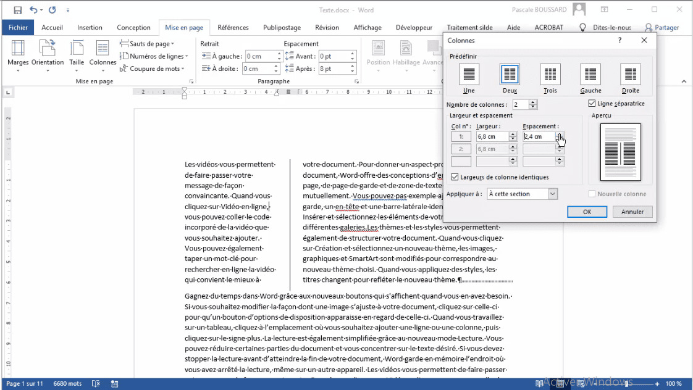Switch to the Révision tab
This screenshot has width=693, height=390.
click(x=327, y=27)
